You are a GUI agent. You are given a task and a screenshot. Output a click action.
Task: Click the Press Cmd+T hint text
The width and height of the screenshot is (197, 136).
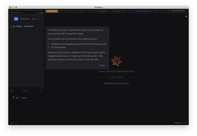[x=116, y=71]
